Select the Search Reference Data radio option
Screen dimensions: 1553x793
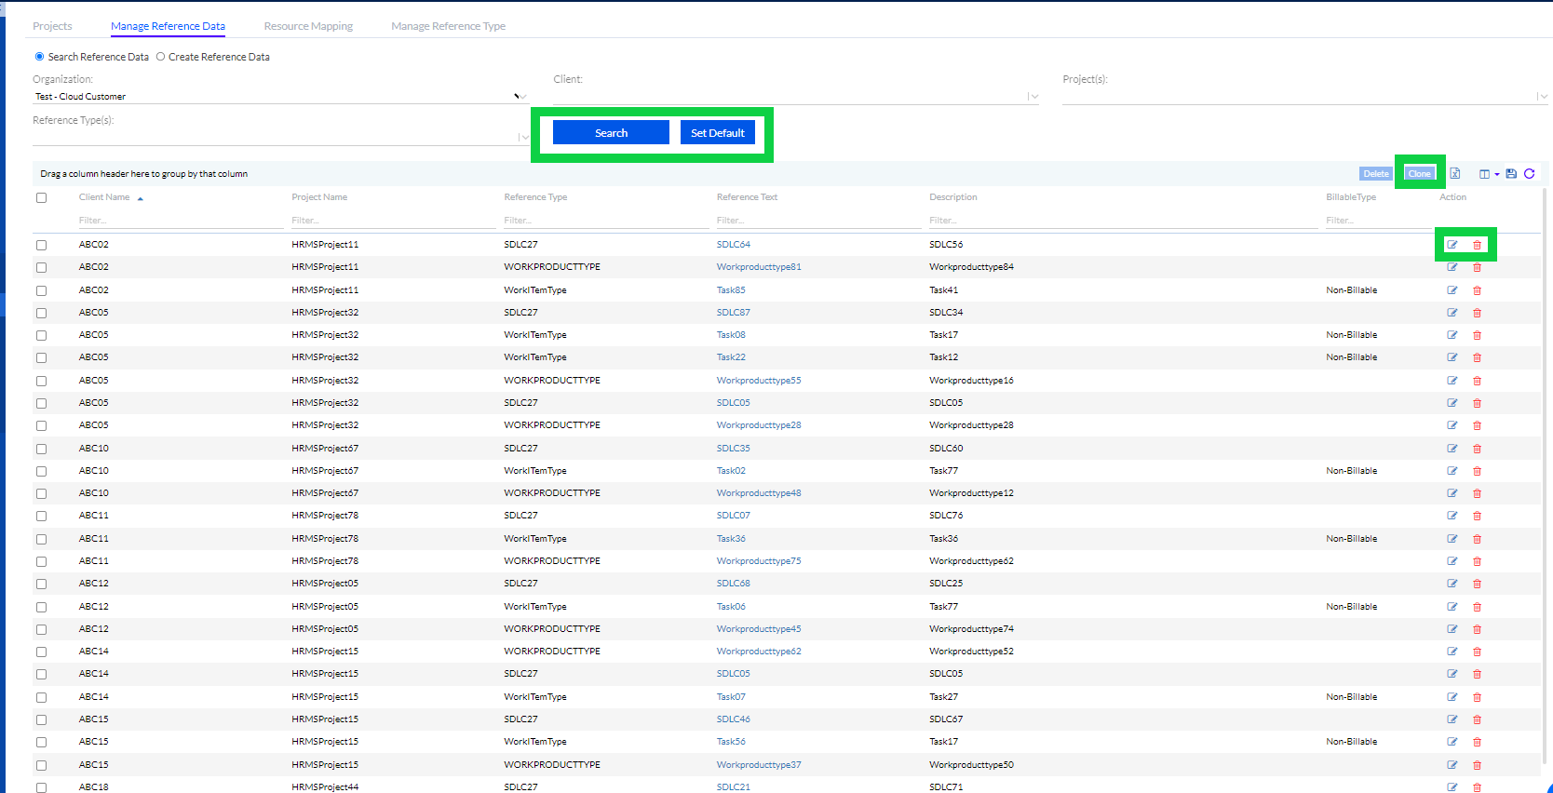pyautogui.click(x=39, y=57)
